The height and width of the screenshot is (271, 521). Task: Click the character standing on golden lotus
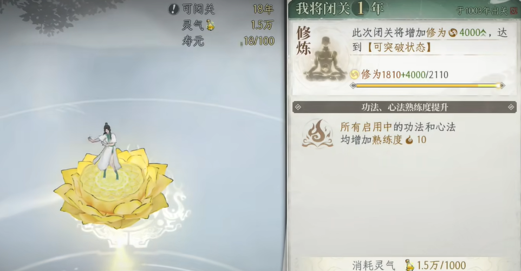(x=106, y=151)
